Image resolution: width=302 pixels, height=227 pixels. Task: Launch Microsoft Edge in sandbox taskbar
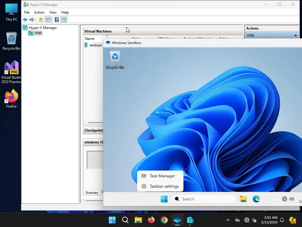(256, 199)
